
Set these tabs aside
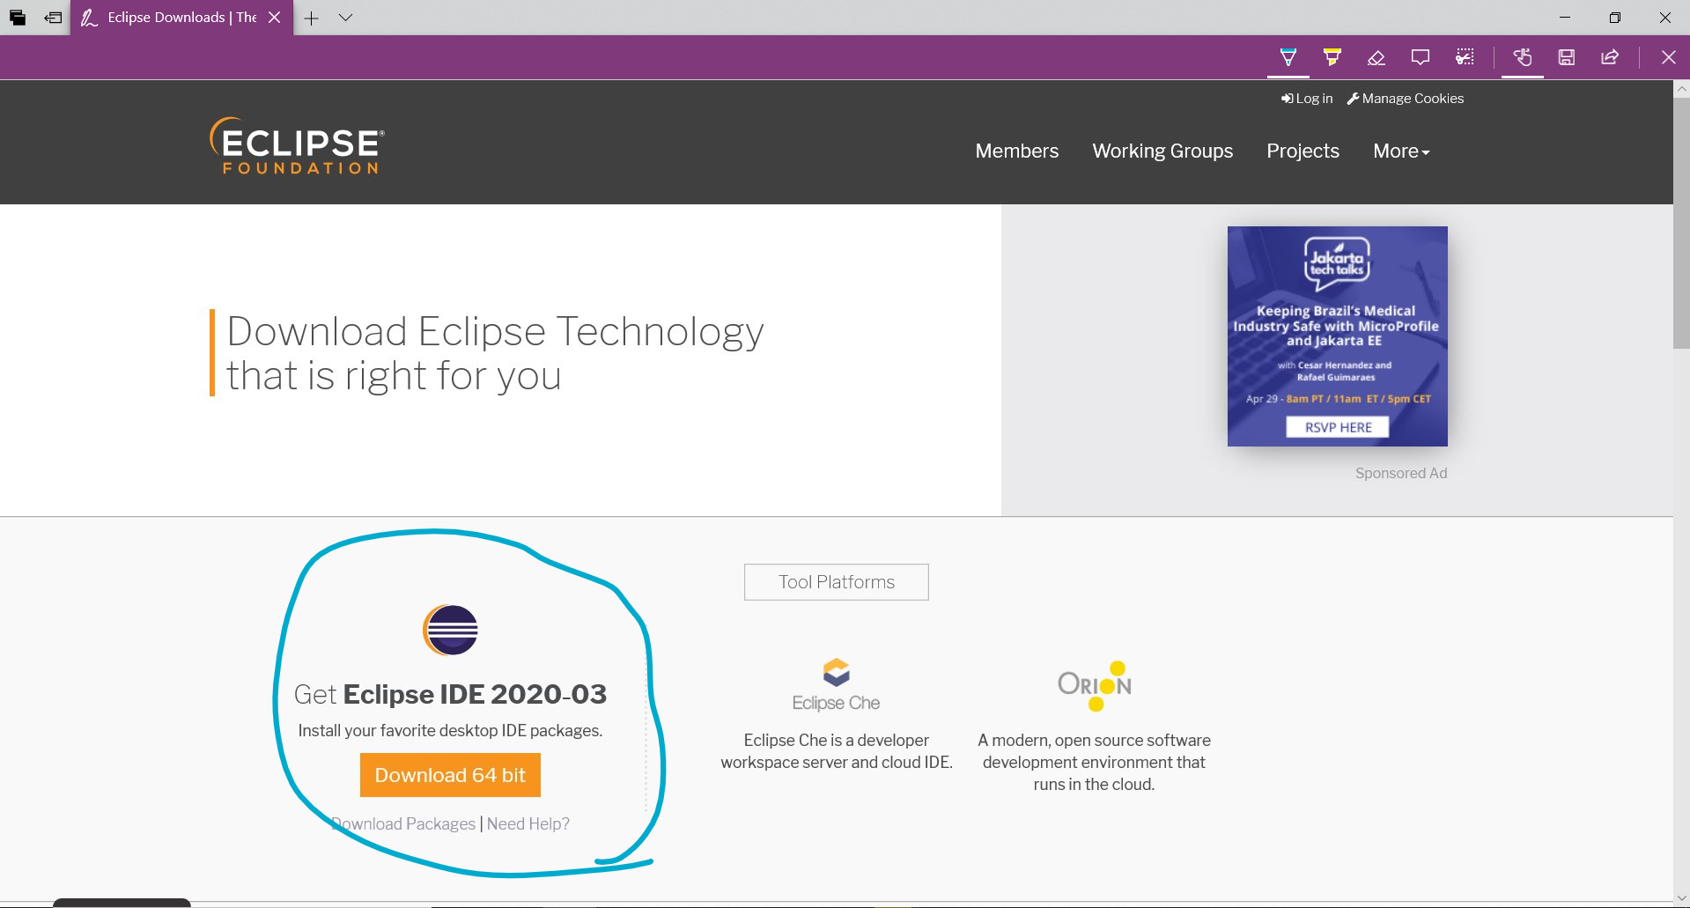click(x=54, y=18)
